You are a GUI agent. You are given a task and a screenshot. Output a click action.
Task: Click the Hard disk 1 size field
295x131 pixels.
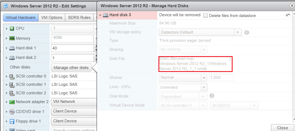point(72,48)
